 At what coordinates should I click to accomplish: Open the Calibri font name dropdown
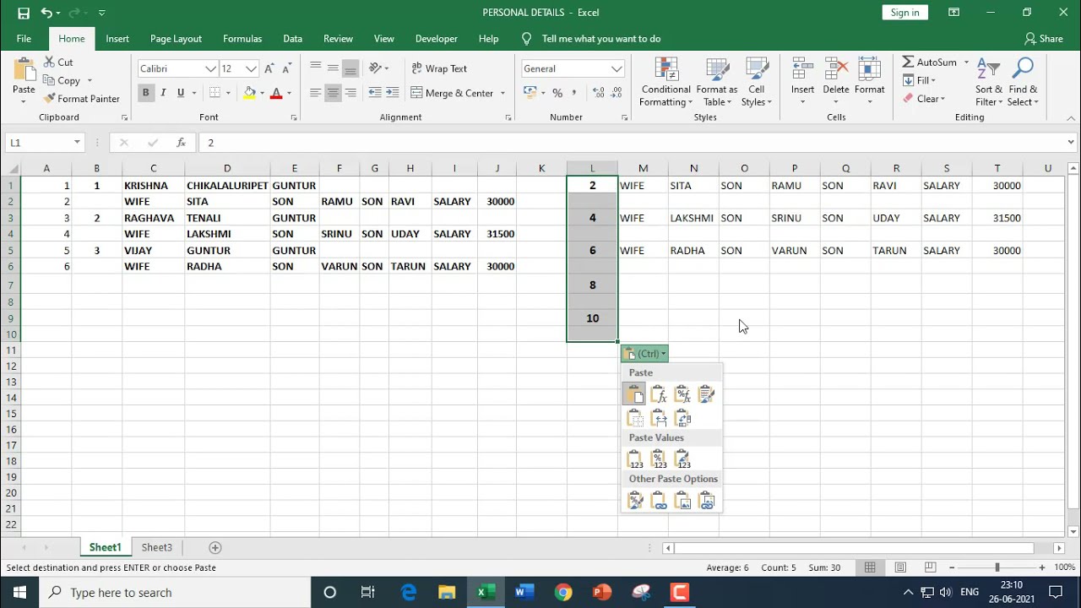(x=210, y=68)
